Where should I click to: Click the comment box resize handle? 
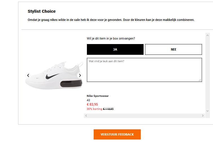tap(200, 80)
